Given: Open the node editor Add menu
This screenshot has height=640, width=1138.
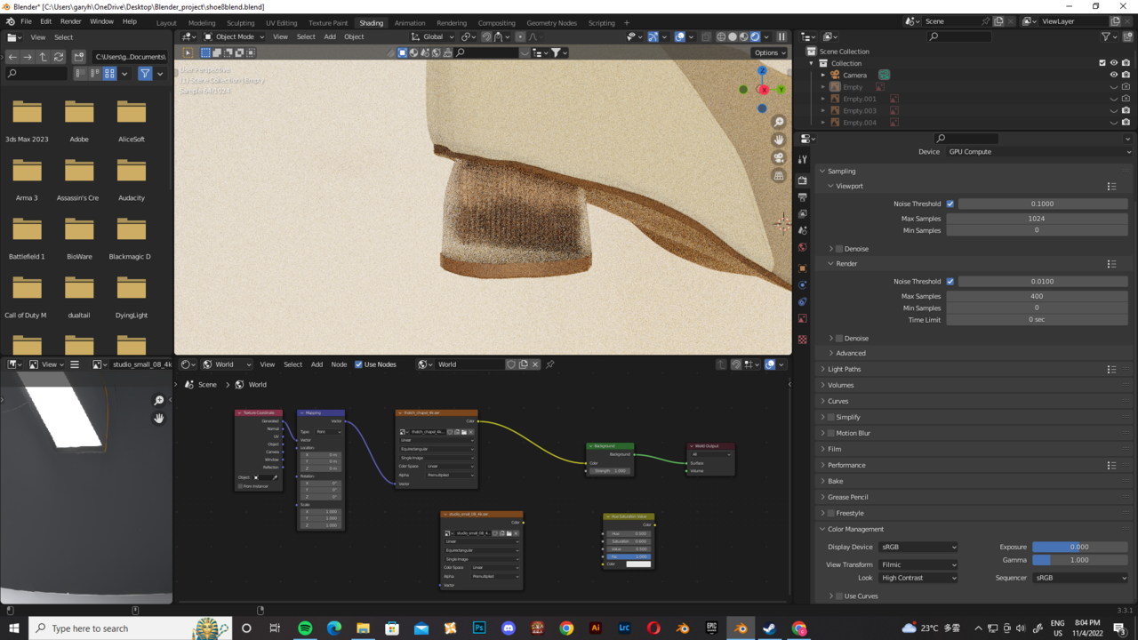Looking at the screenshot, I should point(317,364).
